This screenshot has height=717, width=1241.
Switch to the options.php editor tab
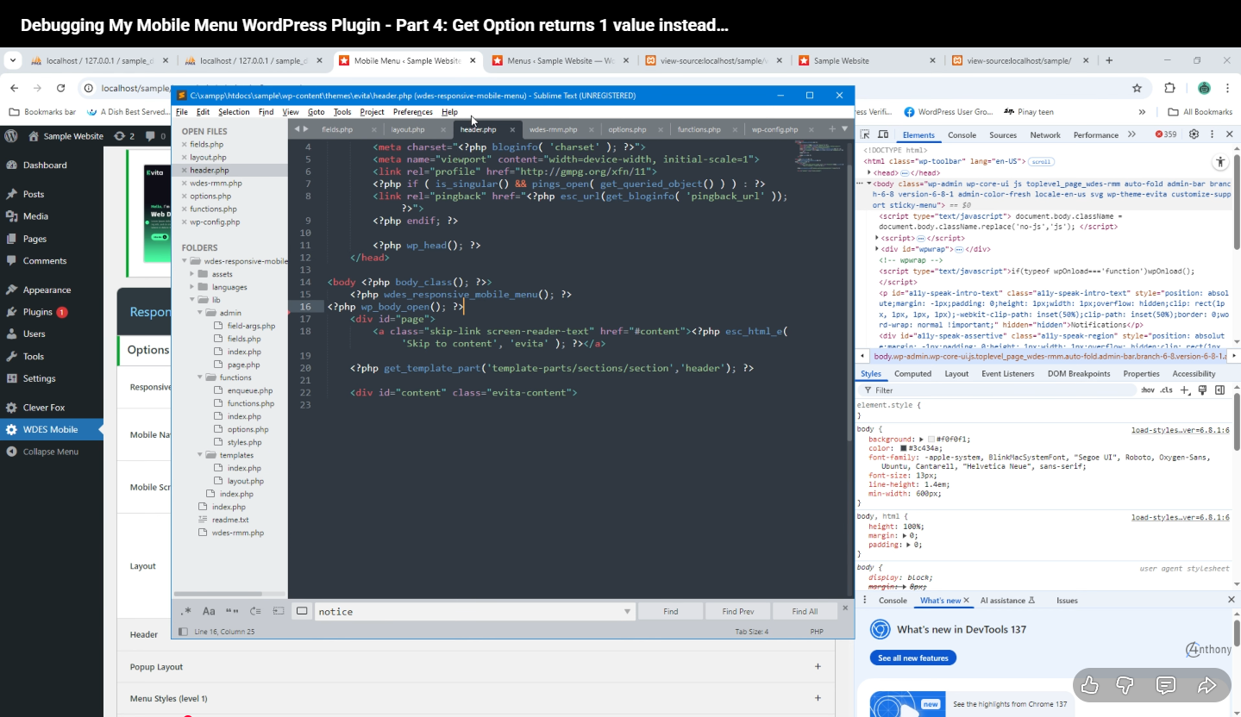tap(627, 129)
